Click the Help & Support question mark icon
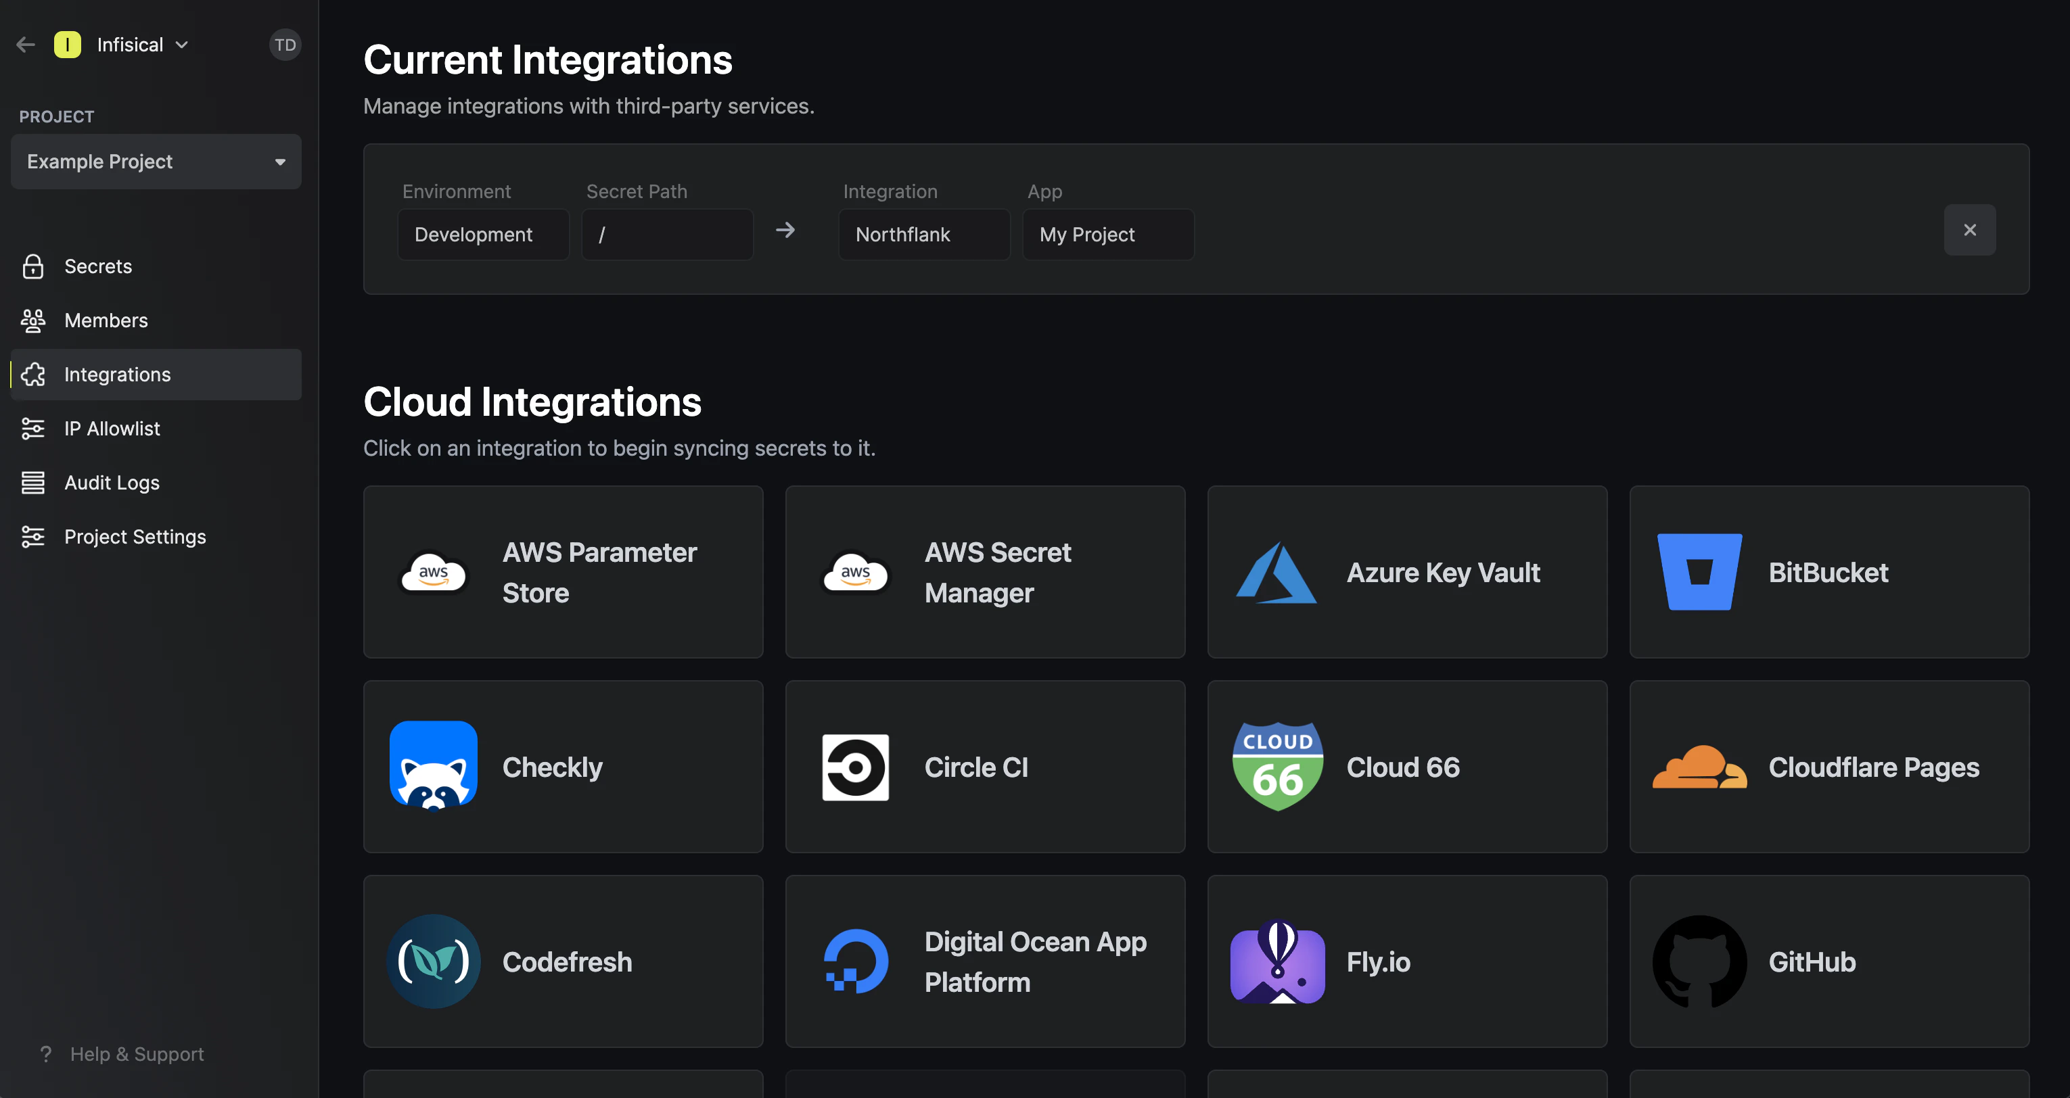The image size is (2070, 1098). coord(46,1054)
